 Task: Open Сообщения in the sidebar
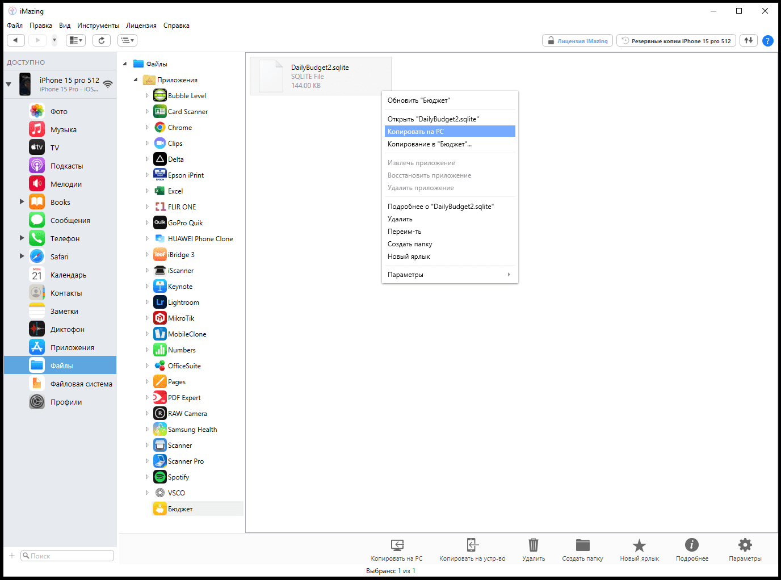(x=70, y=221)
